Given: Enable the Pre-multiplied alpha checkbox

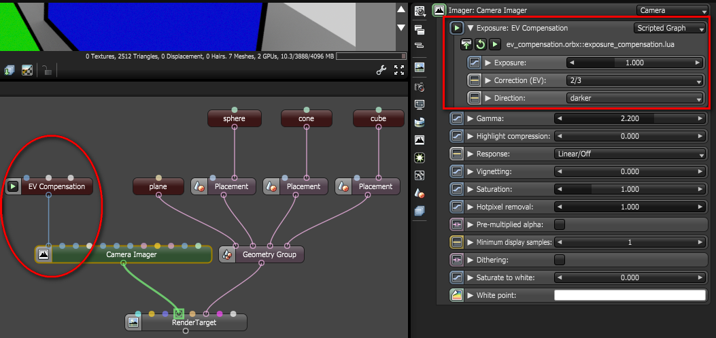Looking at the screenshot, I should point(560,224).
